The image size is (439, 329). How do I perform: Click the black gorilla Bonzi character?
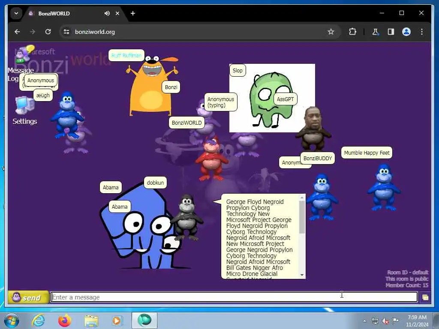coord(187,218)
